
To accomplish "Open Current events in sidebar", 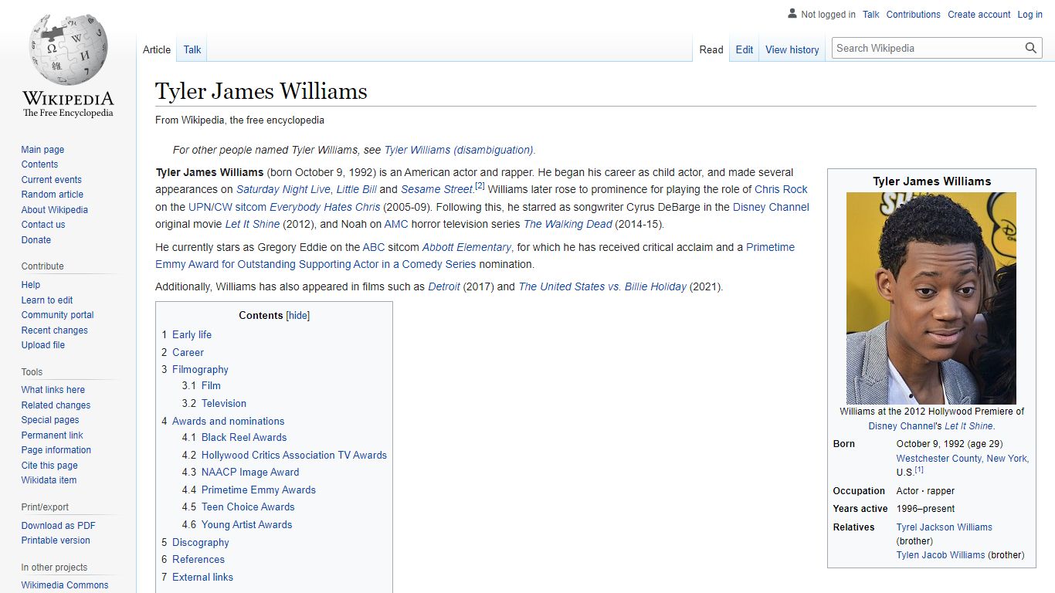I will pos(51,180).
